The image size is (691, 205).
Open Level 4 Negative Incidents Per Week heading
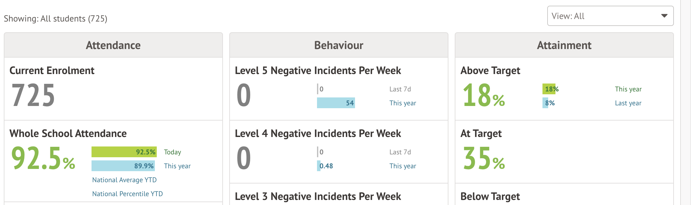(x=318, y=134)
